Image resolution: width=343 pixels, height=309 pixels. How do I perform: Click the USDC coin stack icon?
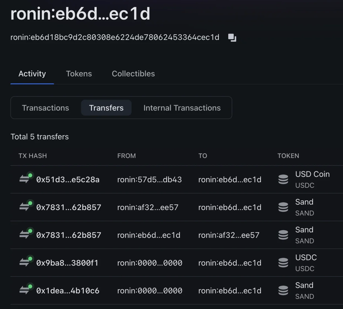(x=283, y=262)
